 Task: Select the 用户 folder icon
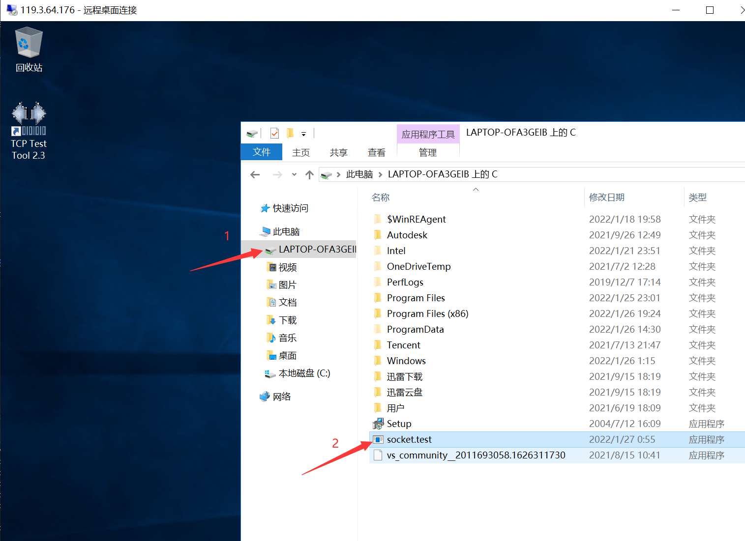378,408
